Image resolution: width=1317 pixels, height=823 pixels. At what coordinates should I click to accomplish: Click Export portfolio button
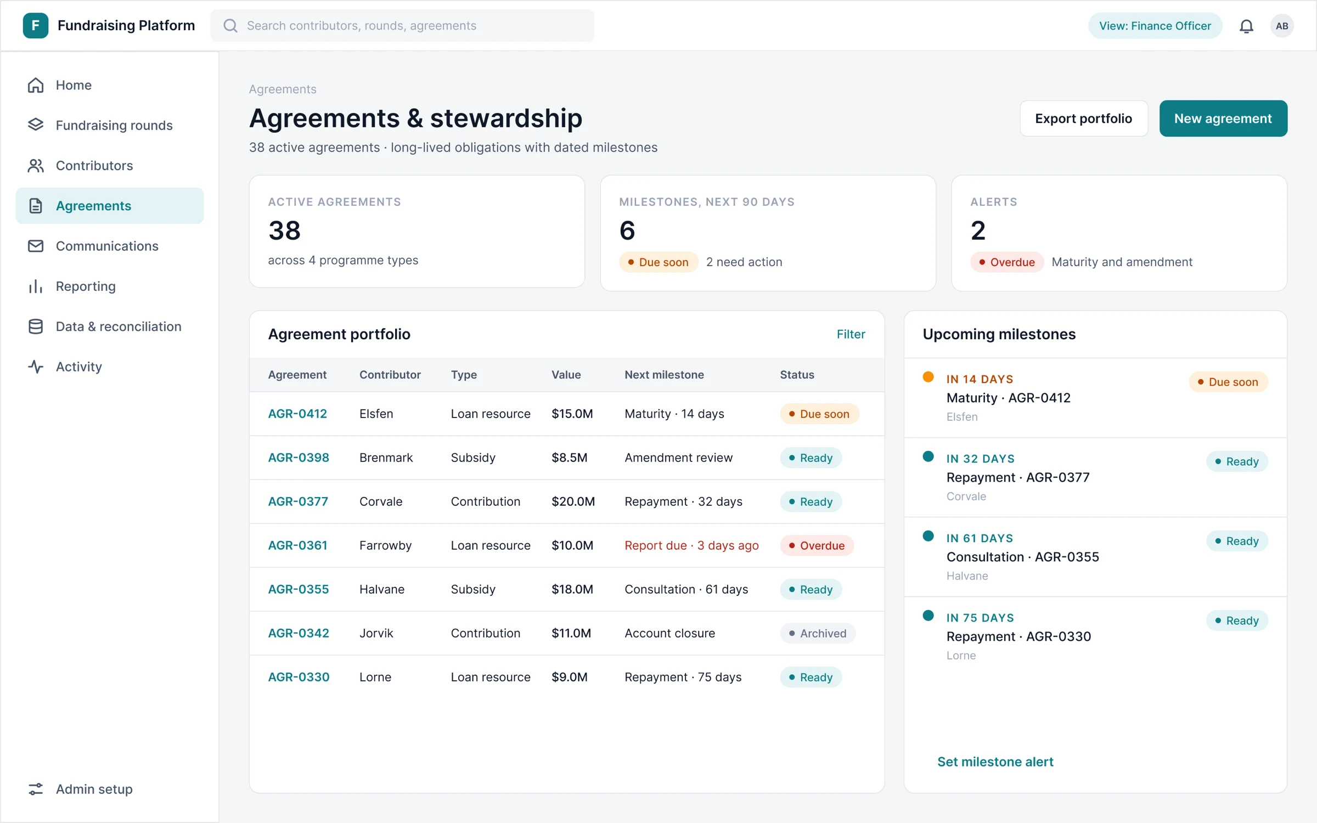pos(1083,119)
